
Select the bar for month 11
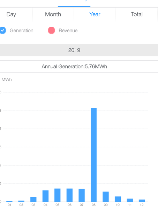pos(130,200)
